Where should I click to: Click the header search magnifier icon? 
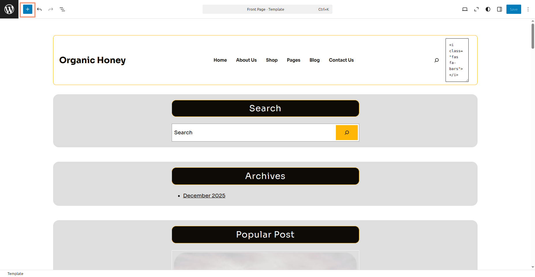click(436, 60)
